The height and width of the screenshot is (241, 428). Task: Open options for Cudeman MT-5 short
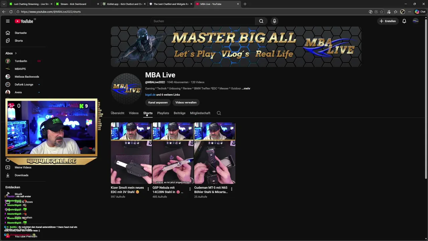click(232, 189)
